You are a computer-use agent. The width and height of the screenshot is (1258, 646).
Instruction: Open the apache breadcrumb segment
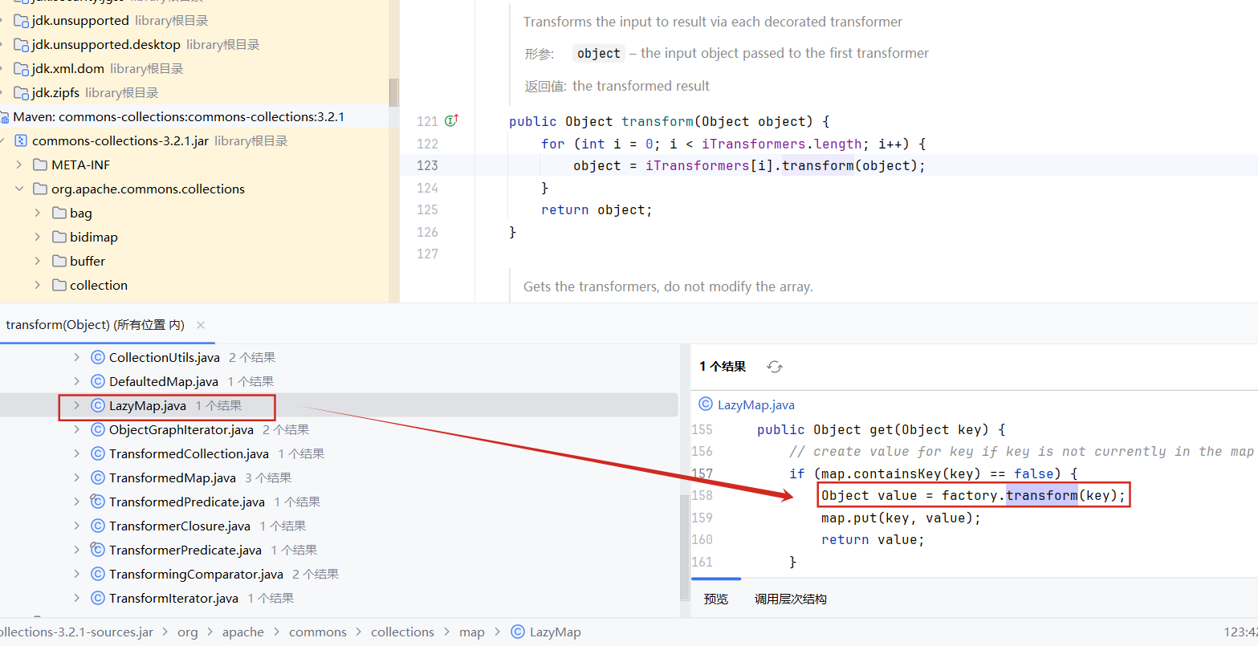coord(243,632)
